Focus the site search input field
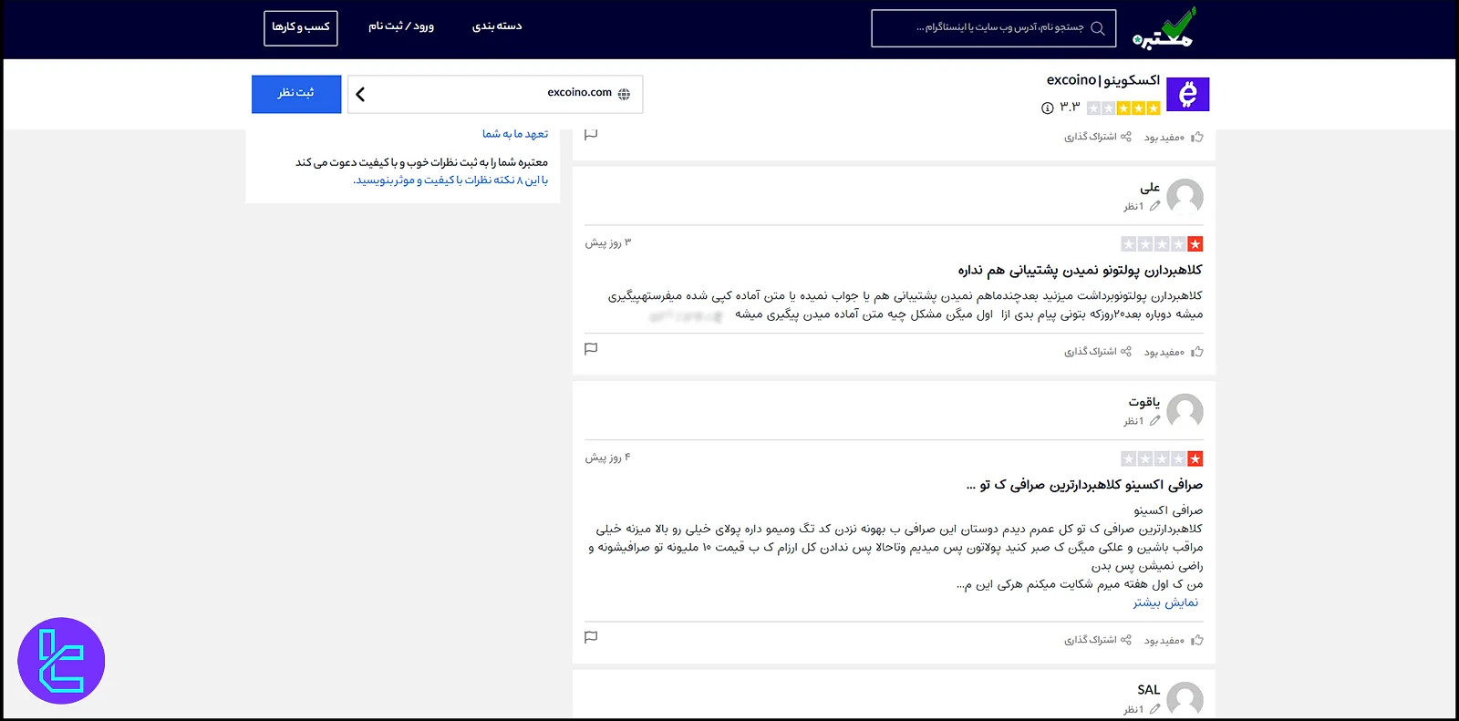 coord(994,28)
